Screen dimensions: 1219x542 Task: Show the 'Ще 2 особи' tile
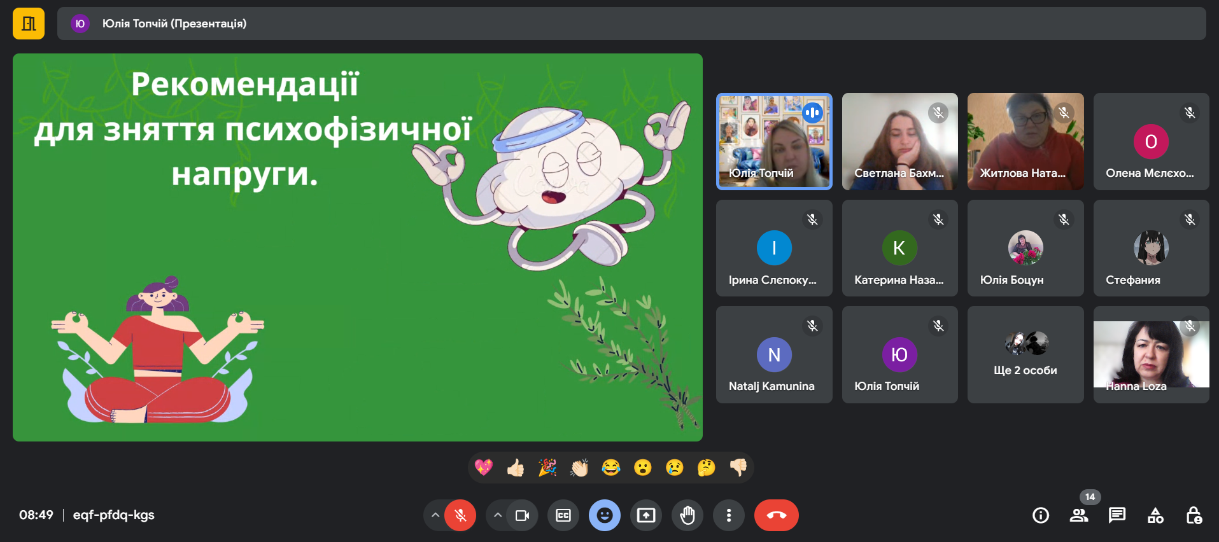click(x=1025, y=354)
